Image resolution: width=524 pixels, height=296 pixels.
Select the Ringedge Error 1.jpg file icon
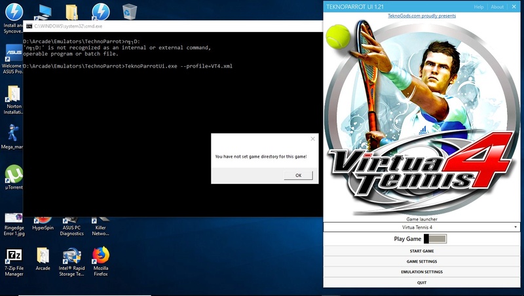(14, 225)
